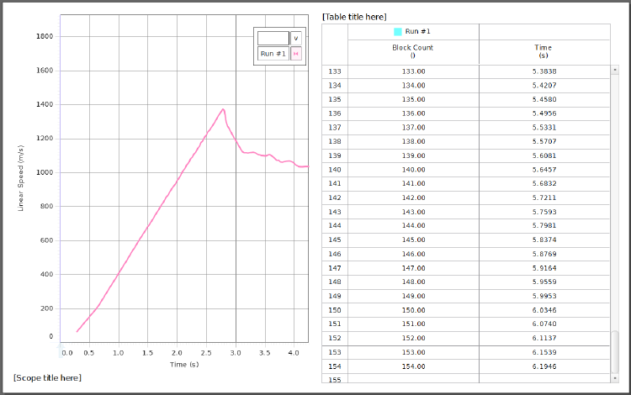Click the 'Run #1' label in the table header
The width and height of the screenshot is (631, 395).
click(417, 31)
